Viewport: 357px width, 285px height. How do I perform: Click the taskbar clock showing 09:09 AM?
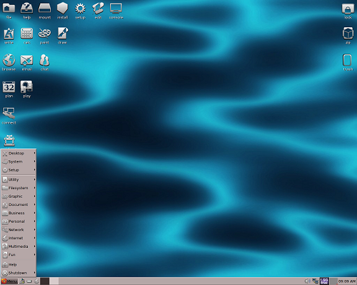pos(346,281)
